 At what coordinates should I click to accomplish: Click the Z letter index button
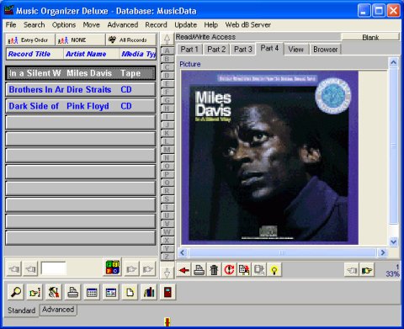click(167, 257)
